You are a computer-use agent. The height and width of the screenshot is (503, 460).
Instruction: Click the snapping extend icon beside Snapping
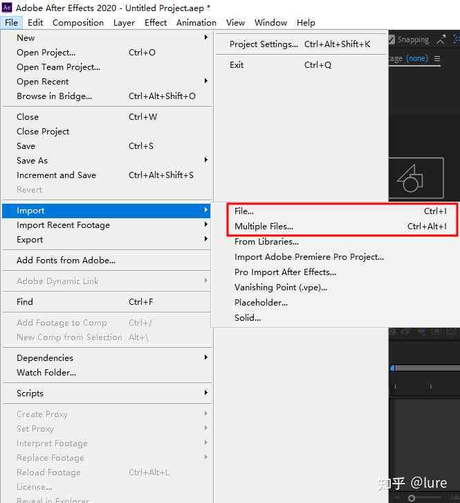coord(441,39)
